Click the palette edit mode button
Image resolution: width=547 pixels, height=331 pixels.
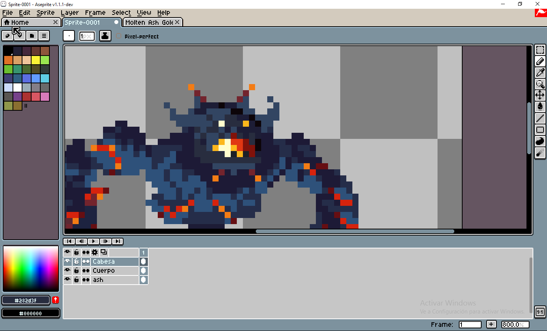7,36
